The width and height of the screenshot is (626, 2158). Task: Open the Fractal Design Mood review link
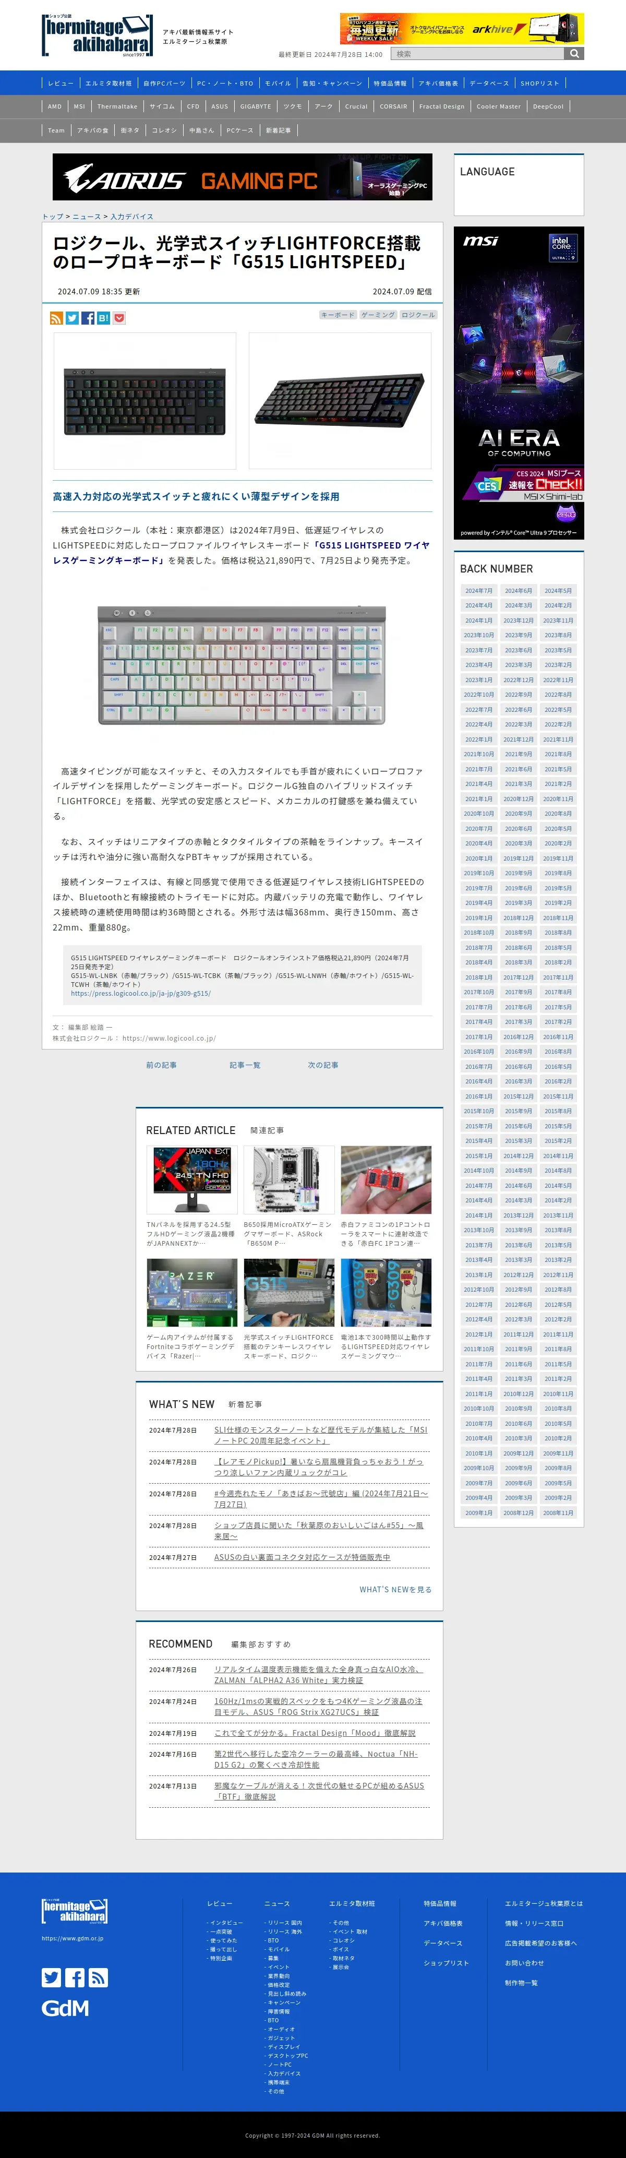coord(315,1733)
